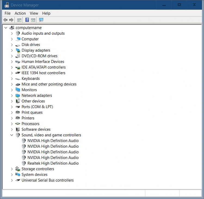Select the Software devices label
Image resolution: width=204 pixels, height=199 pixels.
pyautogui.click(x=36, y=129)
